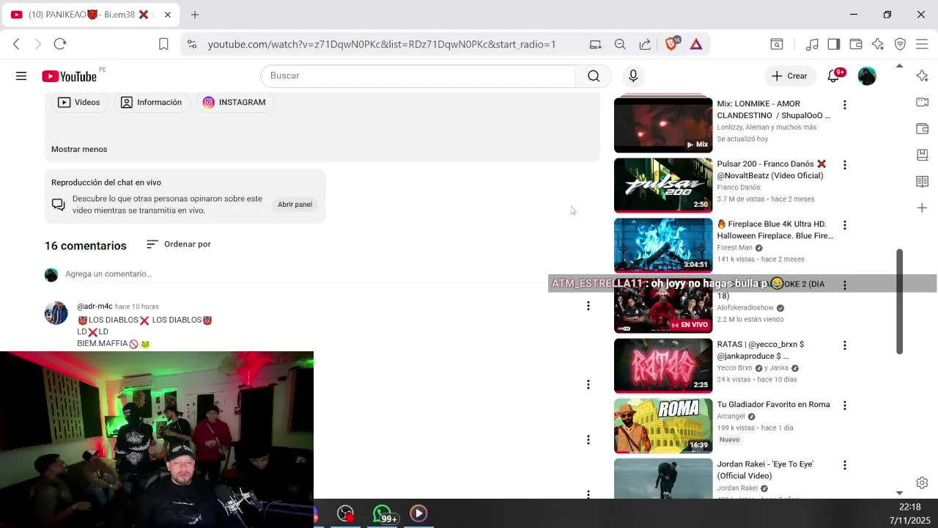
Task: Click the page vertical scrollbar thumb
Action: pyautogui.click(x=899, y=301)
